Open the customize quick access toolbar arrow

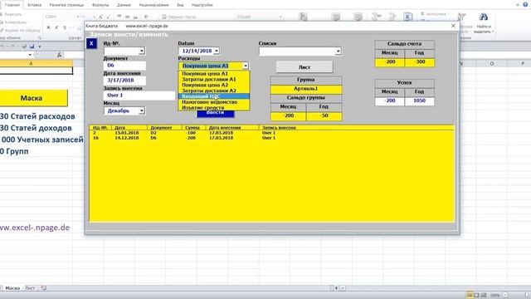pyautogui.click(x=40, y=47)
